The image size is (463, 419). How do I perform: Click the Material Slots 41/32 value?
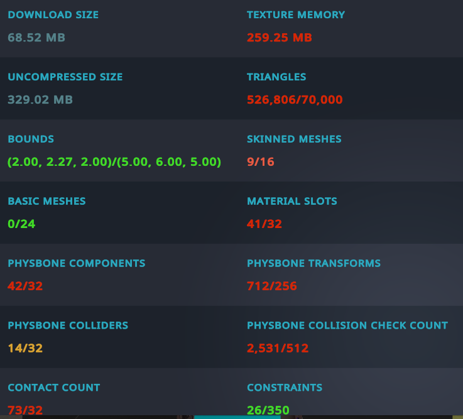tap(265, 224)
